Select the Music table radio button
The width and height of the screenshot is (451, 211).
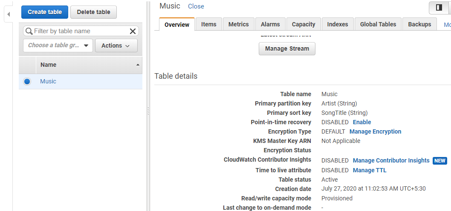[27, 81]
